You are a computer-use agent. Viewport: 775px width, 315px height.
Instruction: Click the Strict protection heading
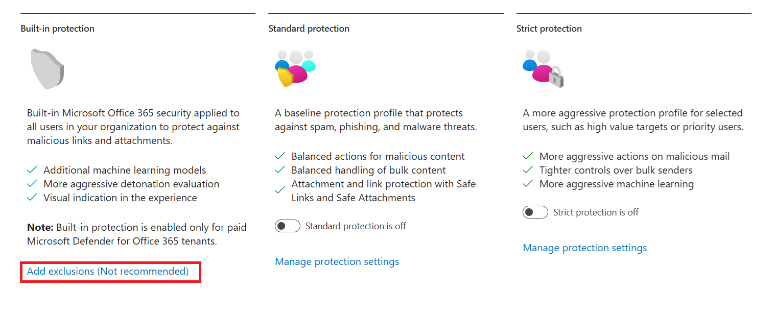(549, 29)
